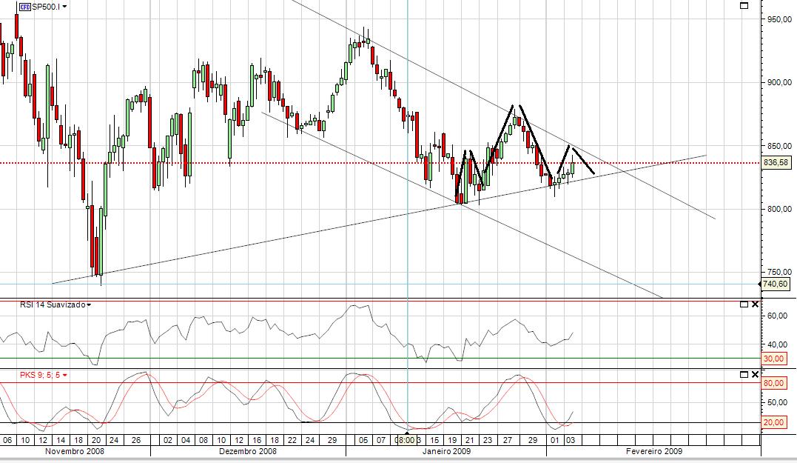Select the 740,60 price level label
This screenshot has width=797, height=463.
[775, 284]
